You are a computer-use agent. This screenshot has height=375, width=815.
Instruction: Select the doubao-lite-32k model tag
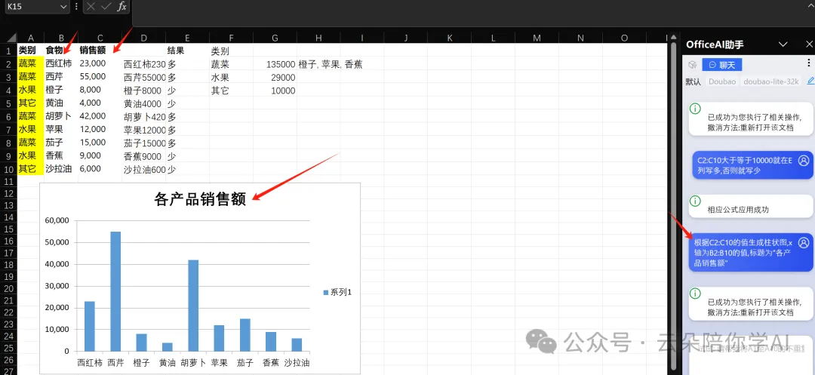pos(770,81)
